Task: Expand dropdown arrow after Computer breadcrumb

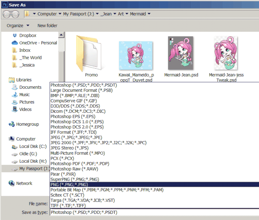Action: click(60, 14)
